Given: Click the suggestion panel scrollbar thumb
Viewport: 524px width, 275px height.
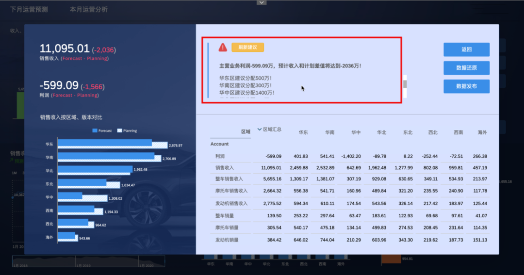Looking at the screenshot, I should pyautogui.click(x=405, y=84).
